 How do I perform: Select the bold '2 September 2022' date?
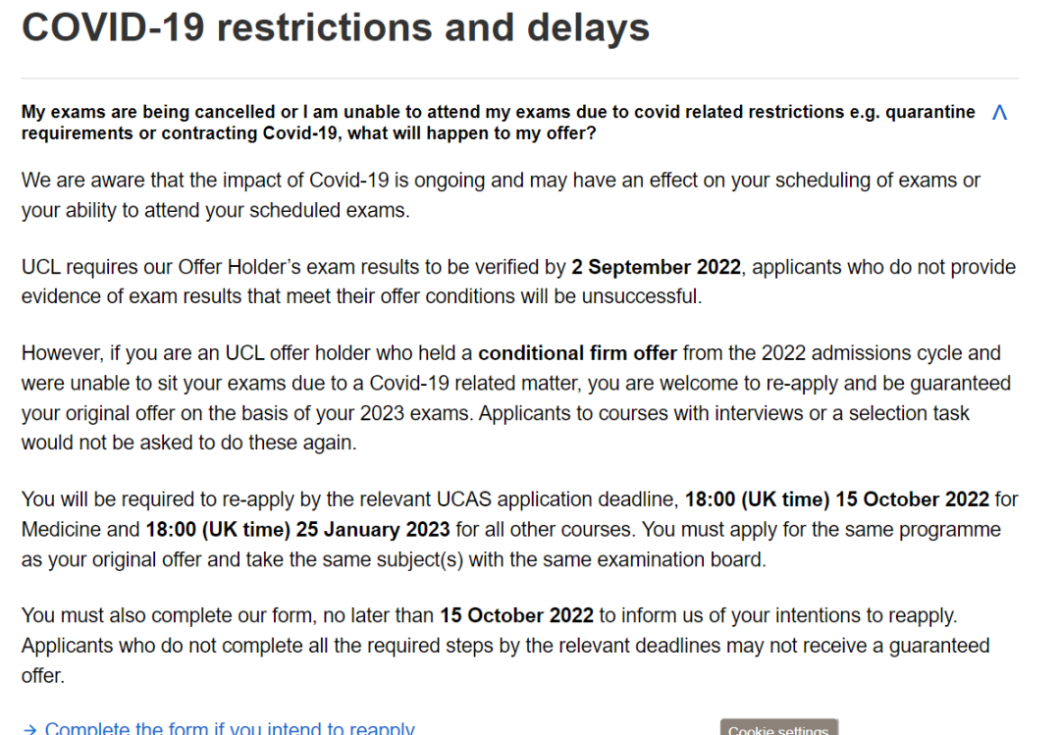pos(656,267)
